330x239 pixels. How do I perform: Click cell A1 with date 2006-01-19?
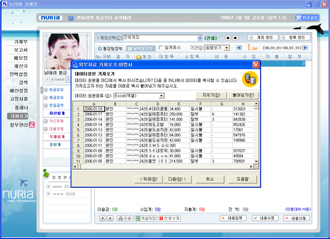(94, 109)
